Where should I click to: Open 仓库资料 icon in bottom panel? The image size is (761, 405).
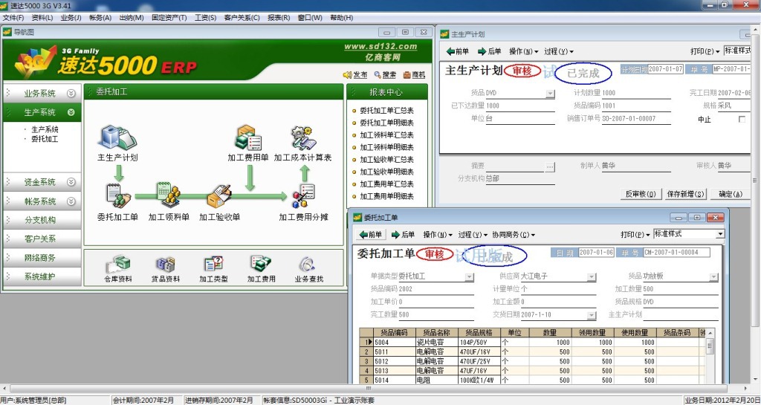118,265
